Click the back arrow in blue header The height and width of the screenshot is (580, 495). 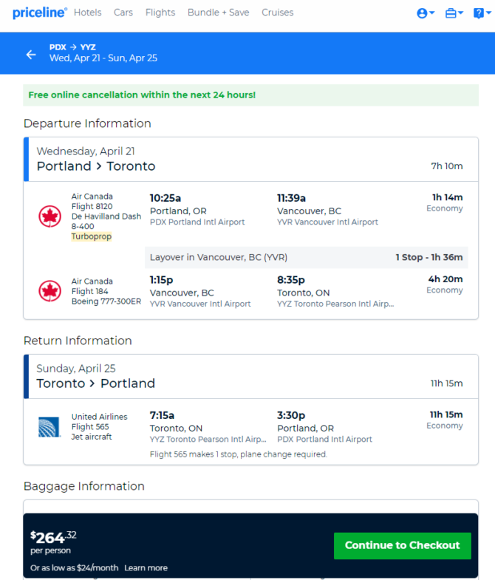(x=31, y=55)
